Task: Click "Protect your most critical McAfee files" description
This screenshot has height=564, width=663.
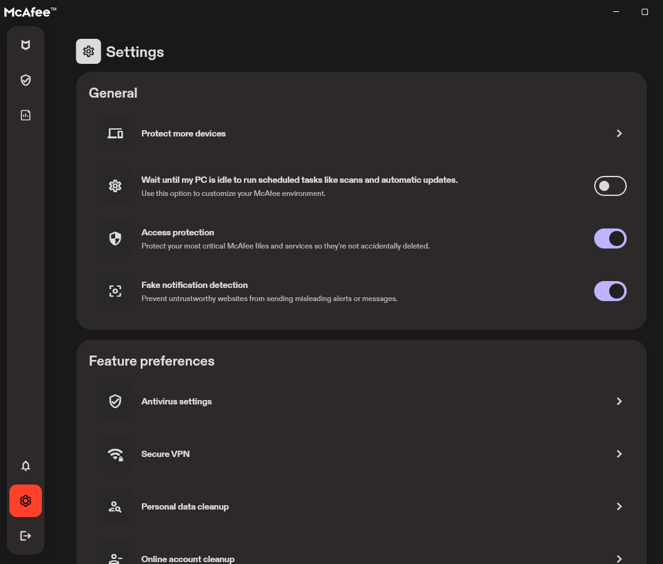Action: click(x=285, y=246)
